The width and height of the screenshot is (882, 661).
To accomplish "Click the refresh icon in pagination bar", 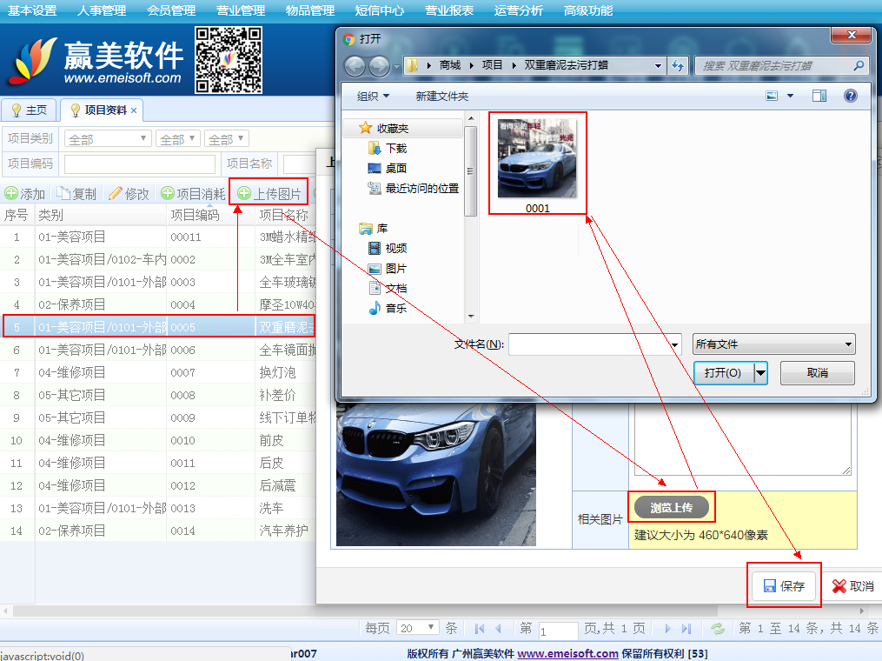I will coord(718,628).
